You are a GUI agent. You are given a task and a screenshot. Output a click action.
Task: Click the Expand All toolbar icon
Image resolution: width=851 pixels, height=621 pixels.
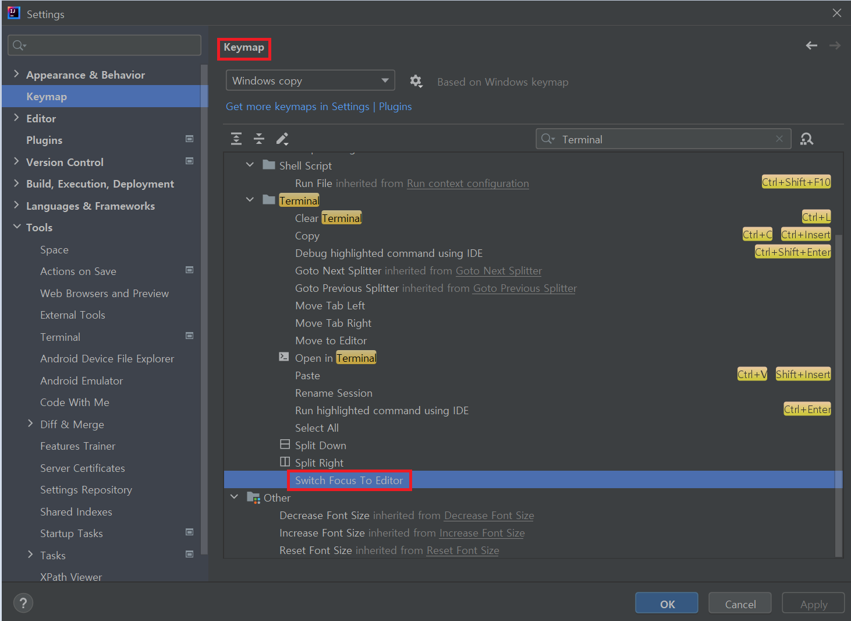coord(236,139)
